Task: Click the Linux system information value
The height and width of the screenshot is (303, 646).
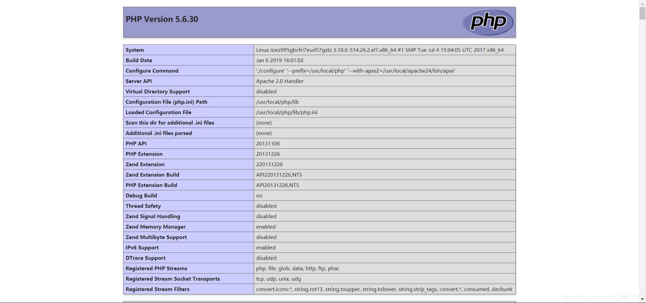Action: point(380,50)
